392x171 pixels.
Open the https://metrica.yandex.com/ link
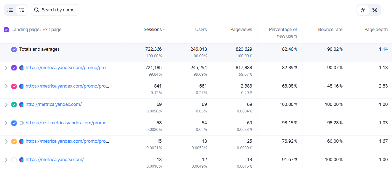55,160
